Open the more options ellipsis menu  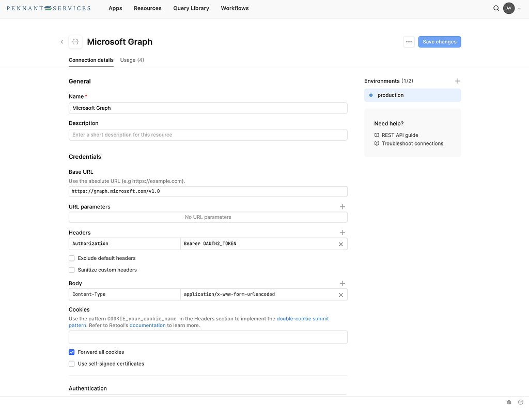coord(409,42)
